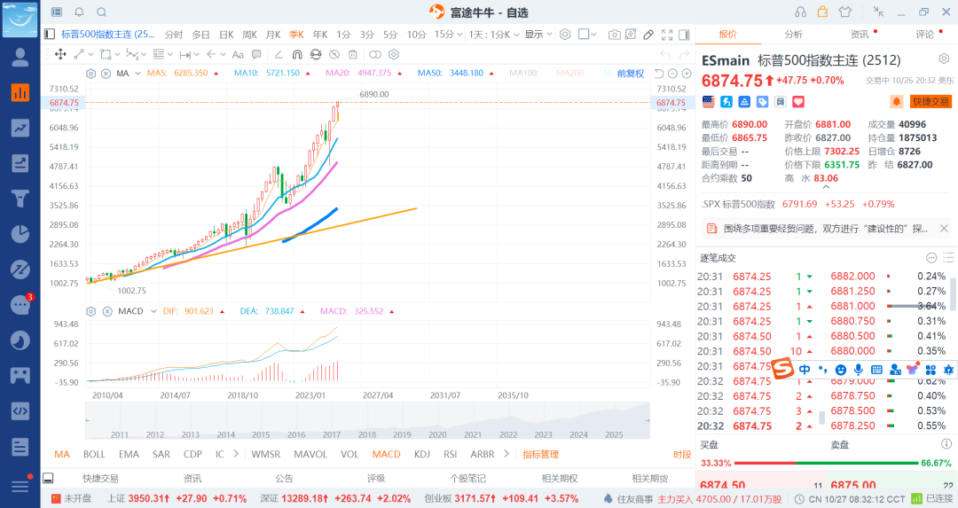The height and width of the screenshot is (508, 958).
Task: Open the pie chart sidebar icon
Action: (20, 234)
